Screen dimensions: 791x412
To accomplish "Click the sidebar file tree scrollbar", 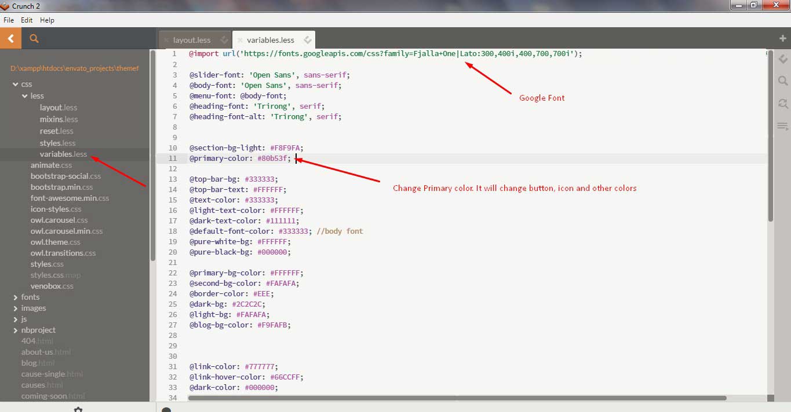I will (152, 155).
